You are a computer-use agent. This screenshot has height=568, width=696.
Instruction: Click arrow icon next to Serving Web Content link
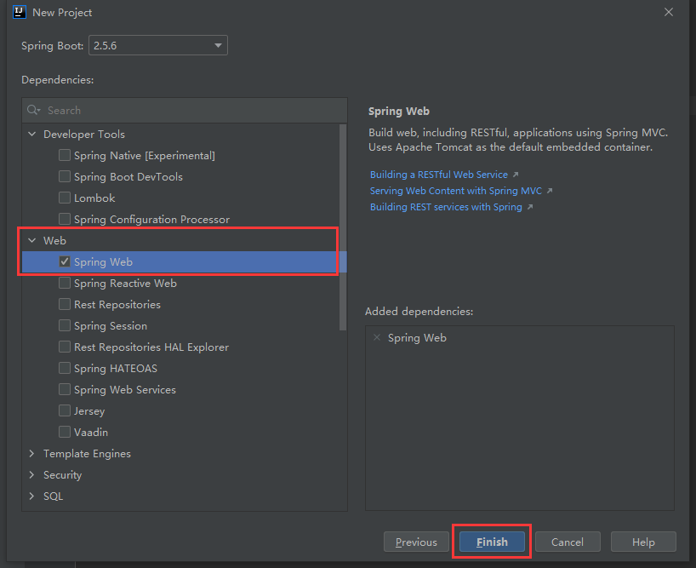[550, 191]
